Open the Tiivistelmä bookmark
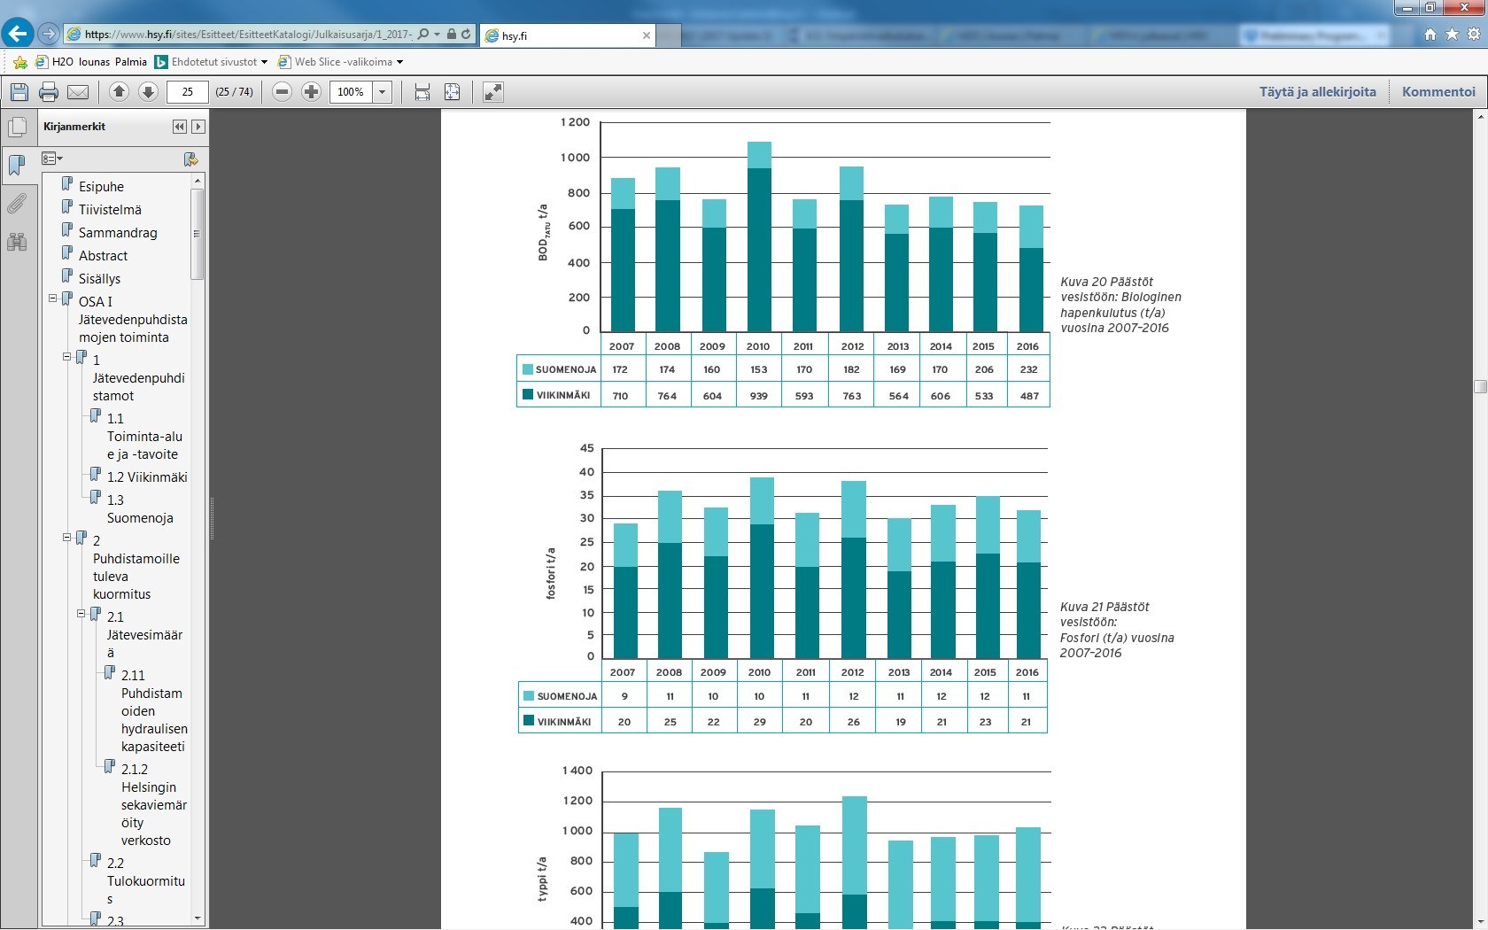 (x=110, y=210)
